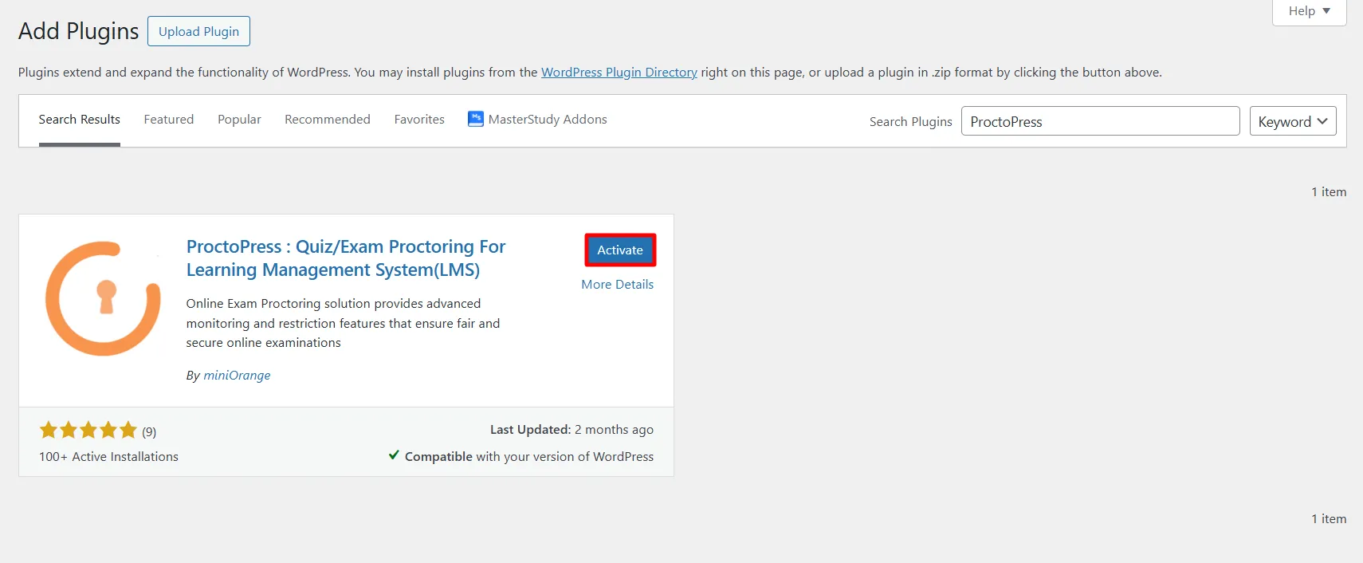Click the '(9)' ratings count
This screenshot has height=563, width=1363.
coord(149,432)
